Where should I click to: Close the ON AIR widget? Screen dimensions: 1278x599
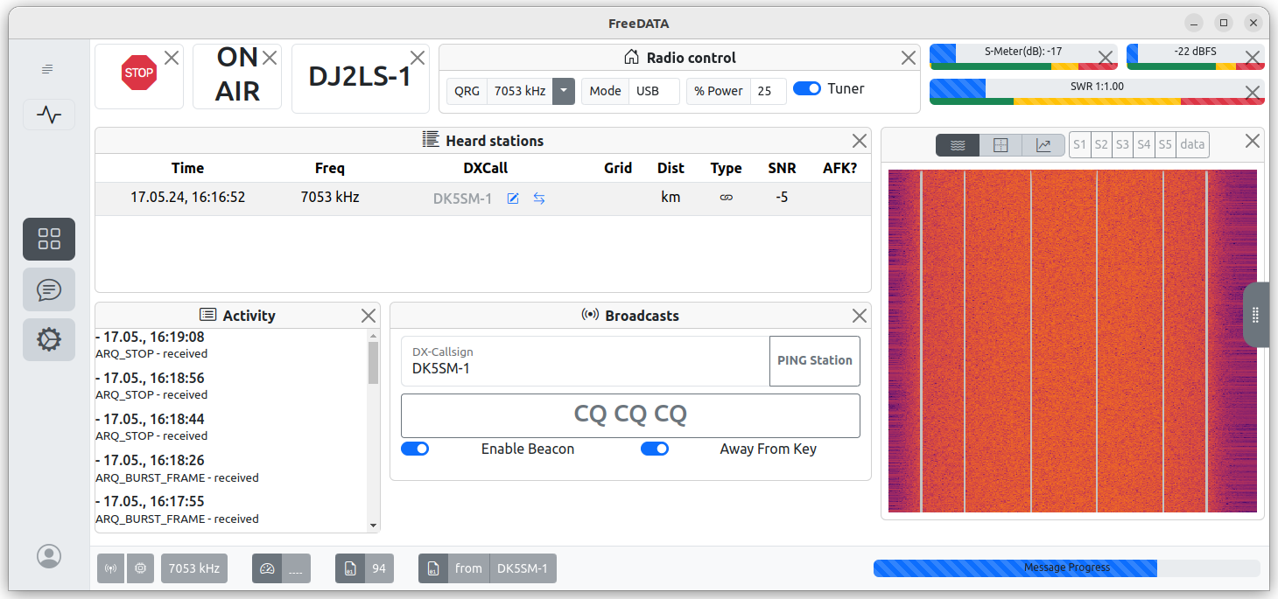pos(270,58)
